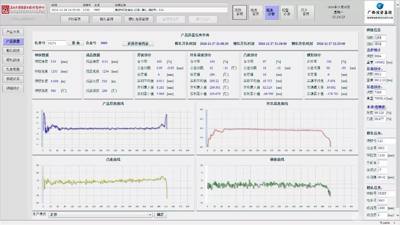Click the 返回查询列表 button
Image resolution: width=400 pixels, height=225 pixels.
pos(138,43)
